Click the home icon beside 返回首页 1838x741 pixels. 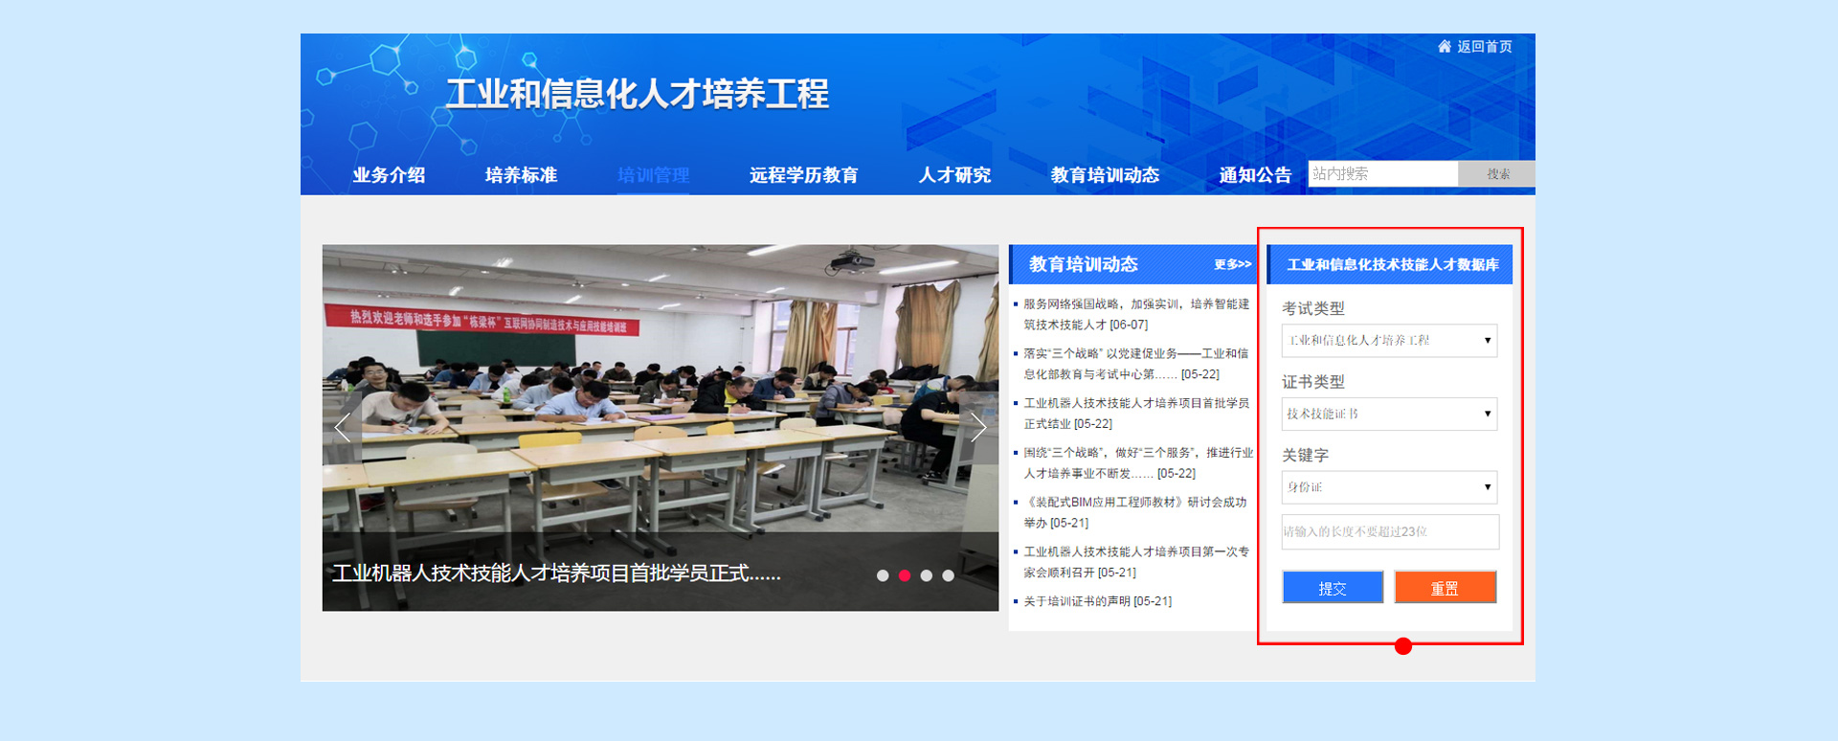pyautogui.click(x=1444, y=46)
